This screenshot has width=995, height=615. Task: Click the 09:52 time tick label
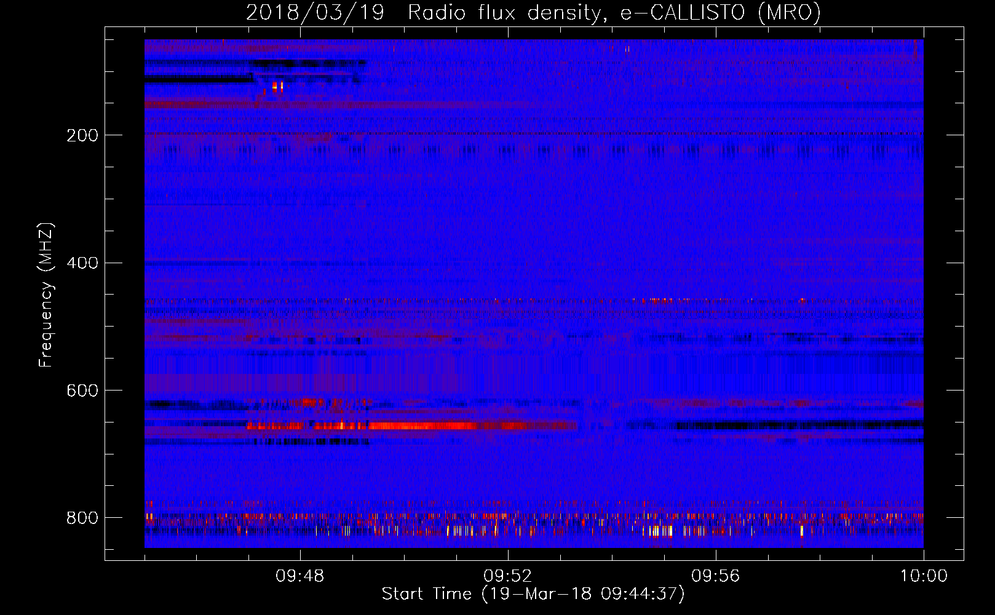507,576
